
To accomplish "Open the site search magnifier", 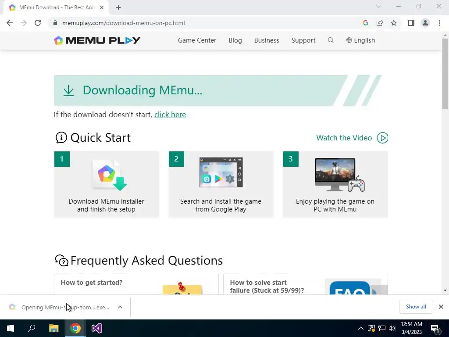I will point(331,40).
